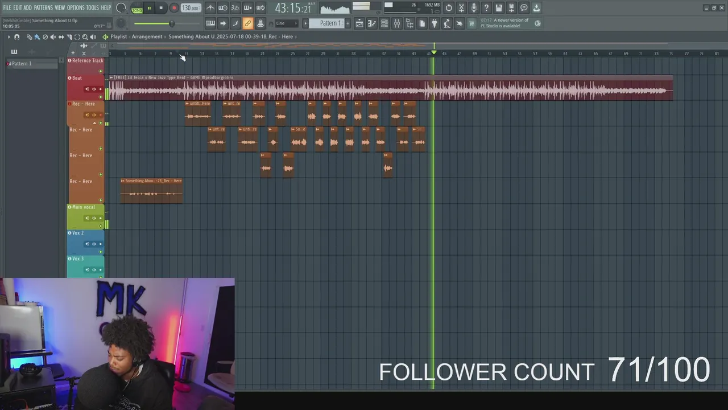Save the project with floppy disk icon
This screenshot has width=728, height=410.
point(499,8)
